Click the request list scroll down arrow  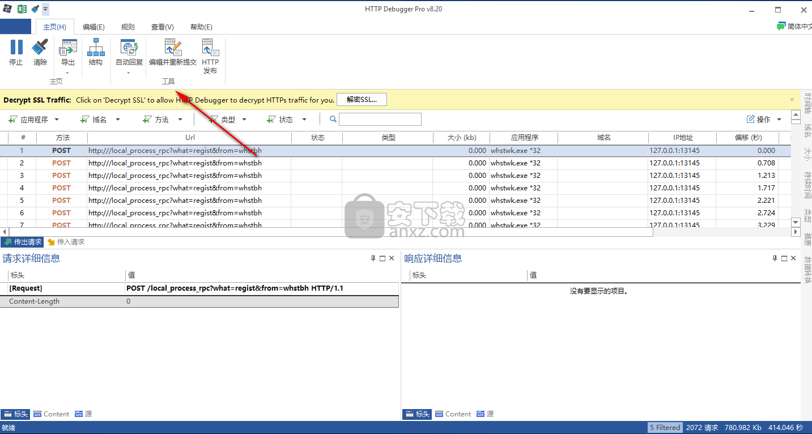pos(796,223)
